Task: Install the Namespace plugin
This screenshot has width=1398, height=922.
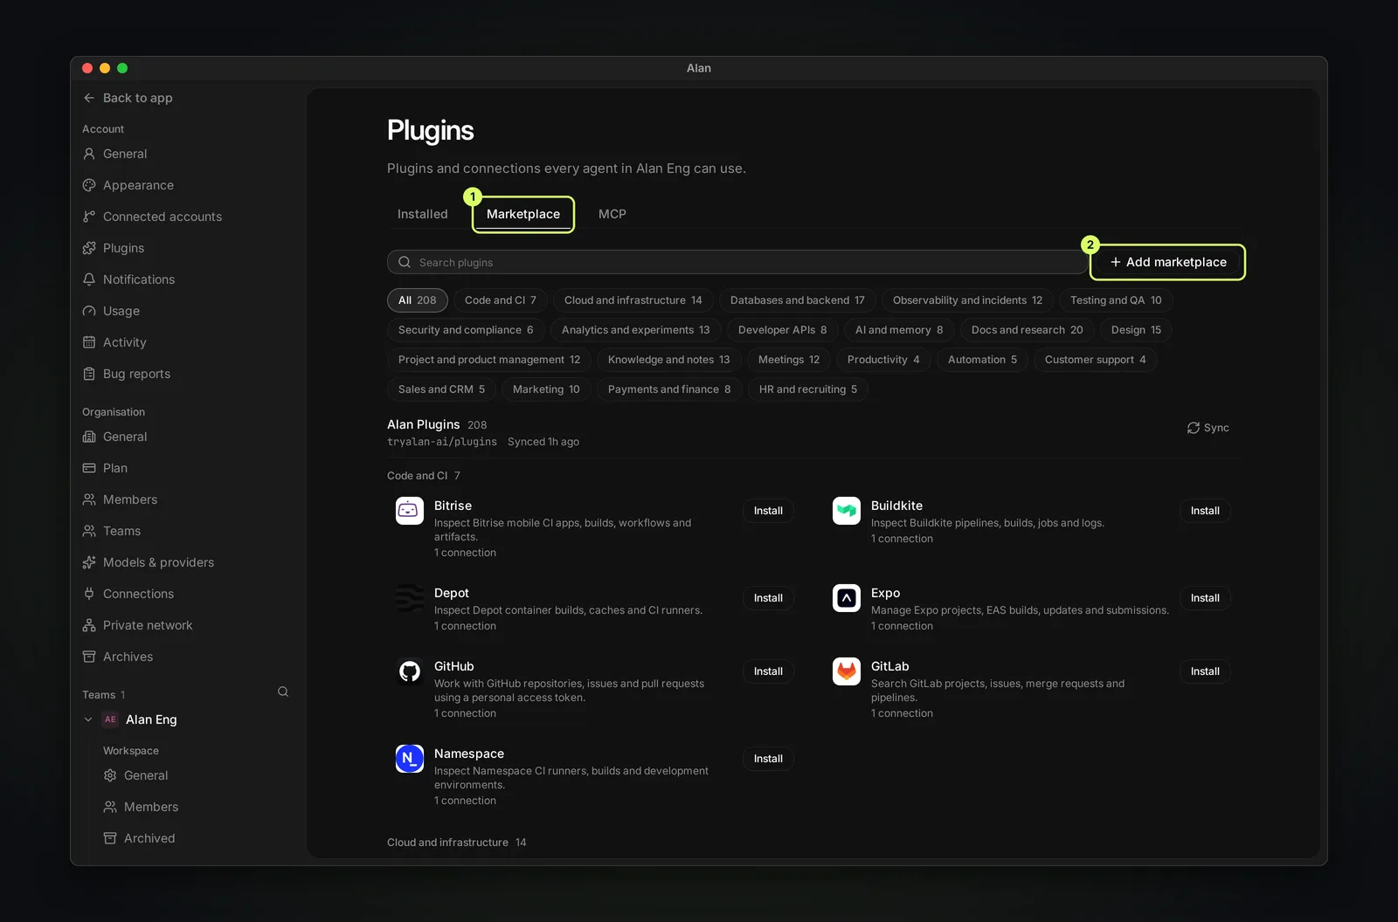Action: [768, 759]
